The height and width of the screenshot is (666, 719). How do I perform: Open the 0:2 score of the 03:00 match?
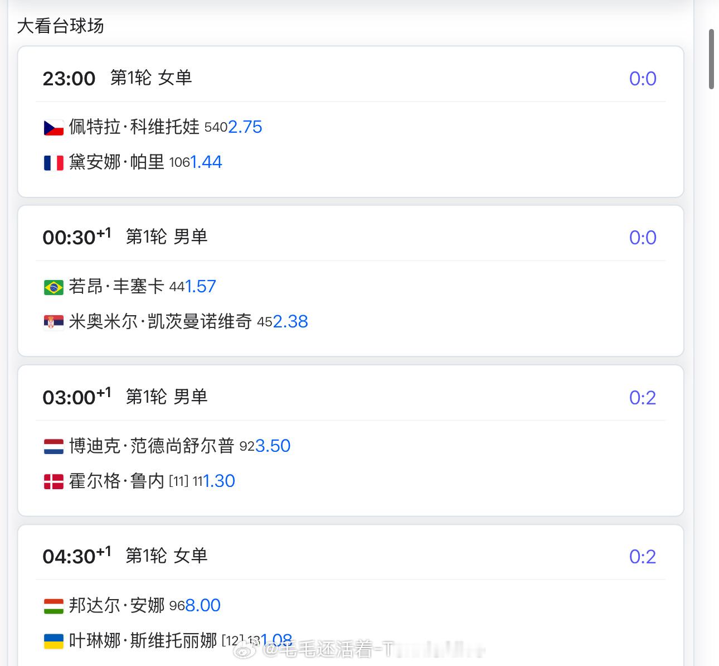click(x=643, y=398)
